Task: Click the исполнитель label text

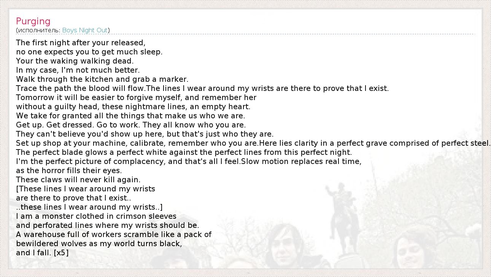Action: tap(38, 30)
